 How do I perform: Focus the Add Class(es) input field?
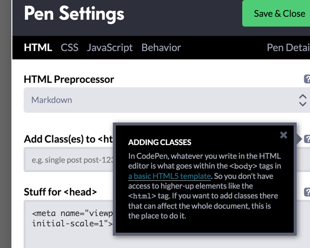click(x=68, y=159)
